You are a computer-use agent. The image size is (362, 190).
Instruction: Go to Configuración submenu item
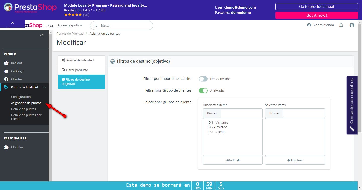point(21,97)
